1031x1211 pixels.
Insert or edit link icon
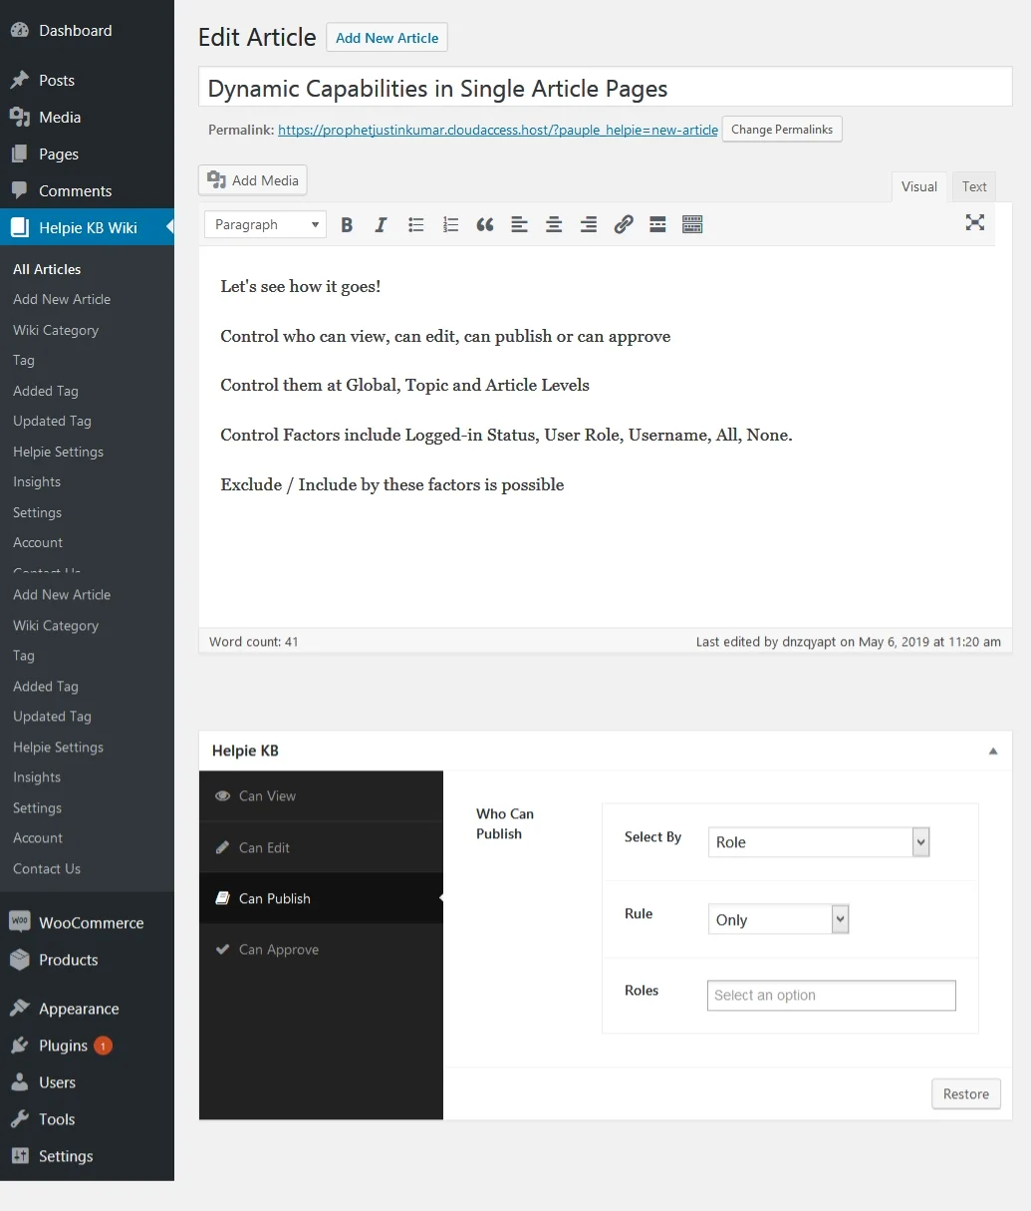point(624,224)
